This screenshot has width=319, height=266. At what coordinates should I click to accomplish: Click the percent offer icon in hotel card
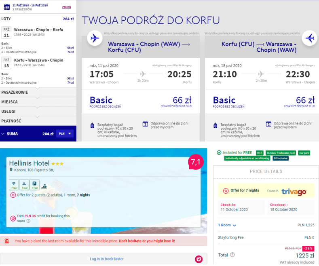point(13,195)
